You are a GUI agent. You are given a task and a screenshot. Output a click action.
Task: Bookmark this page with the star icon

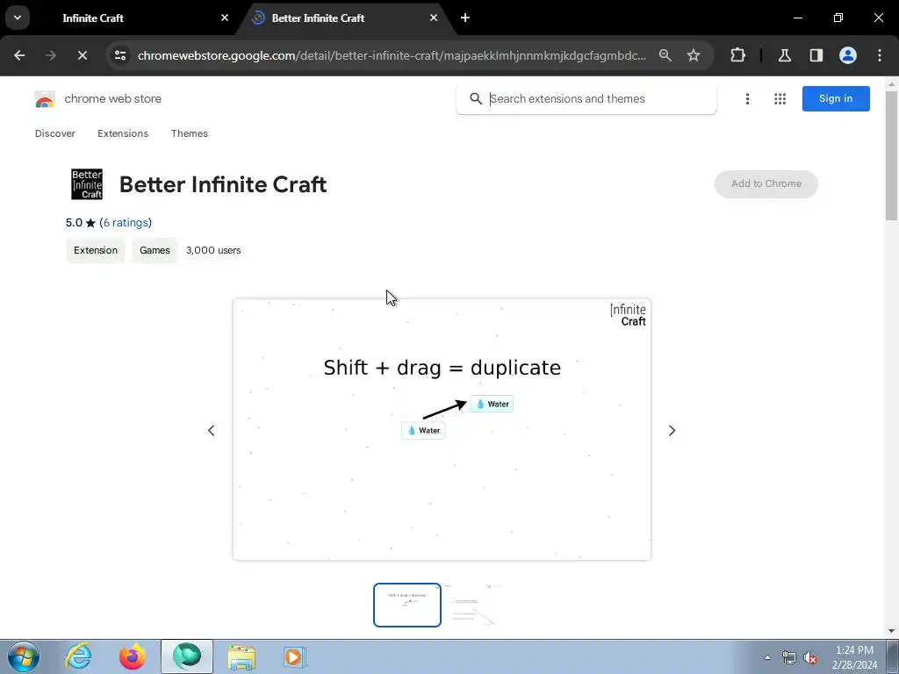point(694,55)
